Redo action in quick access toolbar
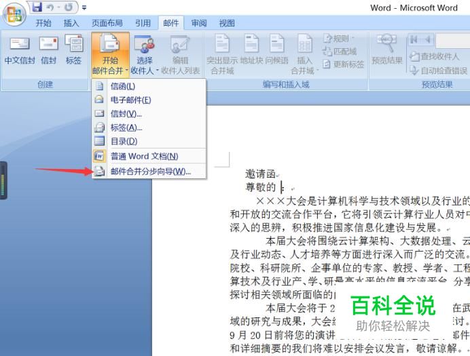Viewport: 470px width, 356px height. [69, 7]
